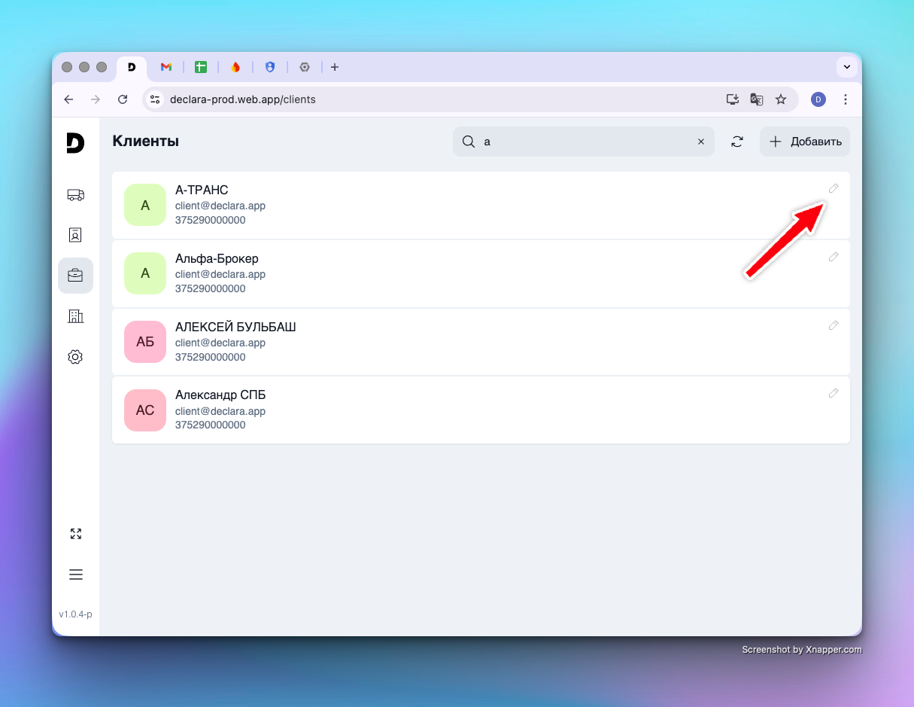Switch to the gray Chrome-icon browser tab
The image size is (914, 707).
[305, 67]
